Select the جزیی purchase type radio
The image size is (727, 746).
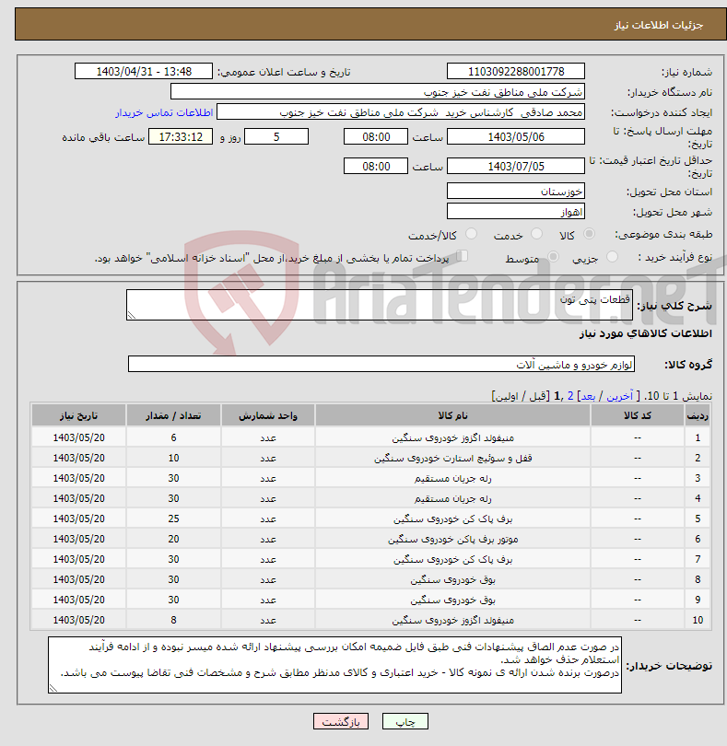[x=612, y=257]
